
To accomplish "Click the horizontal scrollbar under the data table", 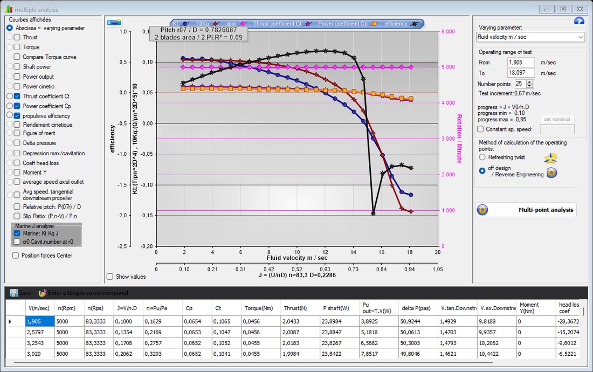I will coord(253,363).
